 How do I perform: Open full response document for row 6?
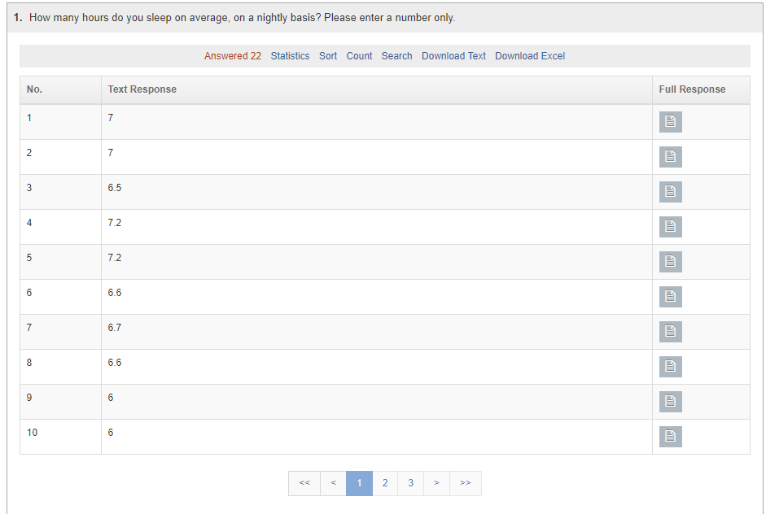click(x=670, y=297)
